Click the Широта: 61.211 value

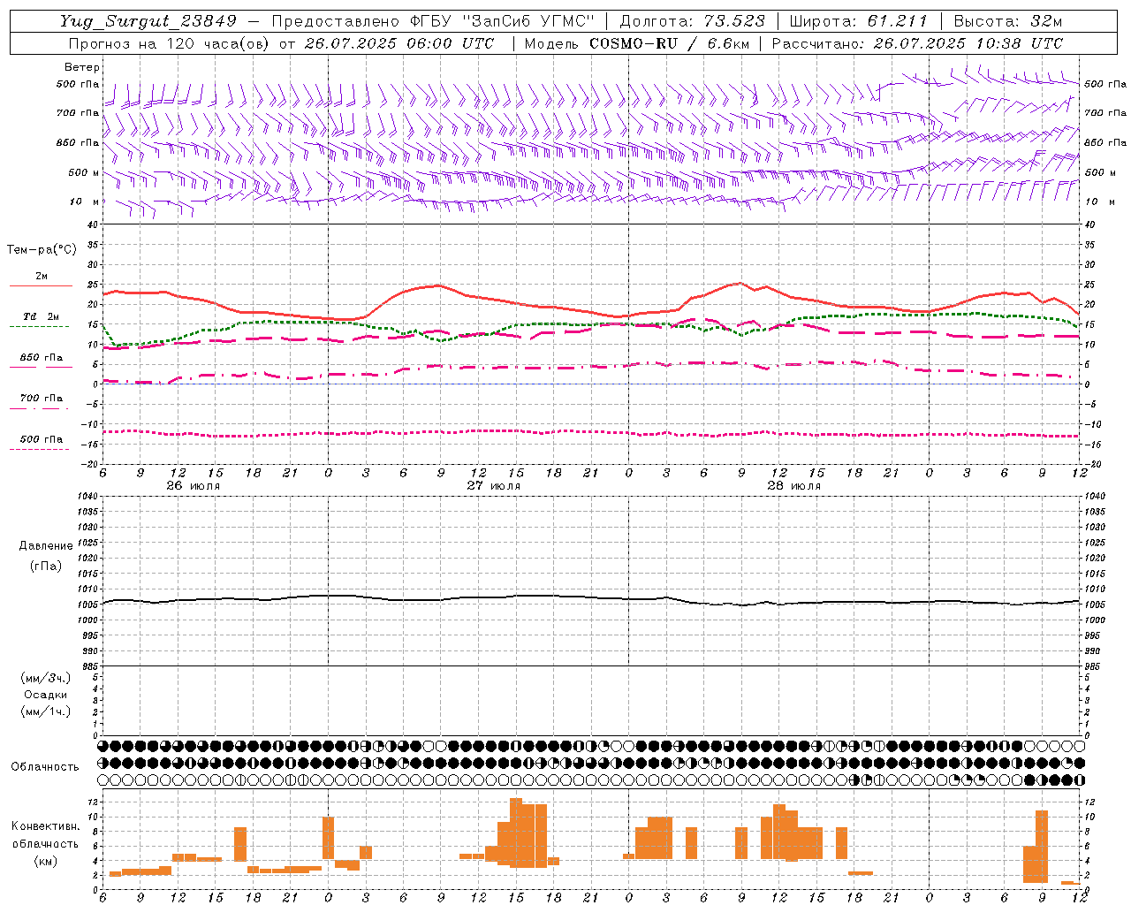[x=858, y=21]
